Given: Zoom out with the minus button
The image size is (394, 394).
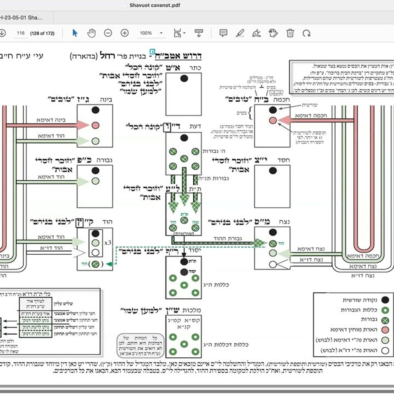Looking at the screenshot, I should (x=108, y=33).
